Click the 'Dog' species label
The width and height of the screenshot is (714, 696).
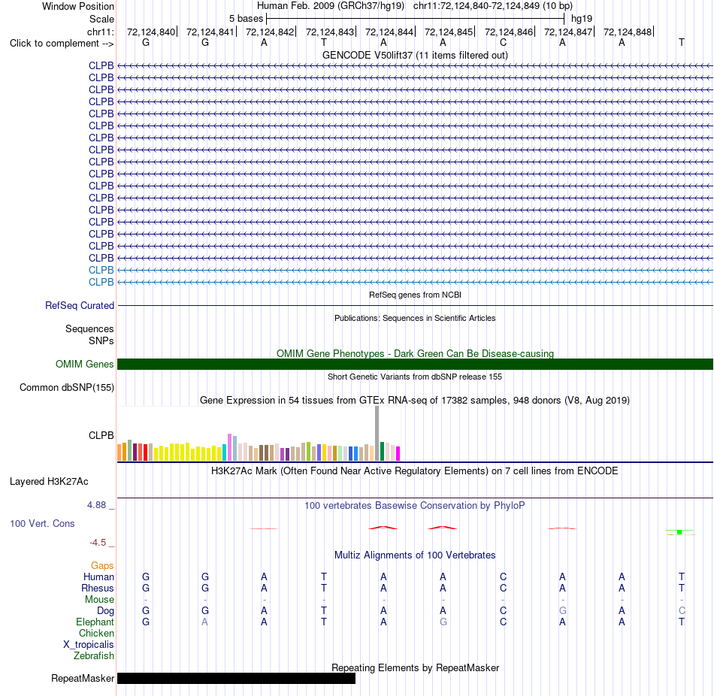(x=105, y=611)
